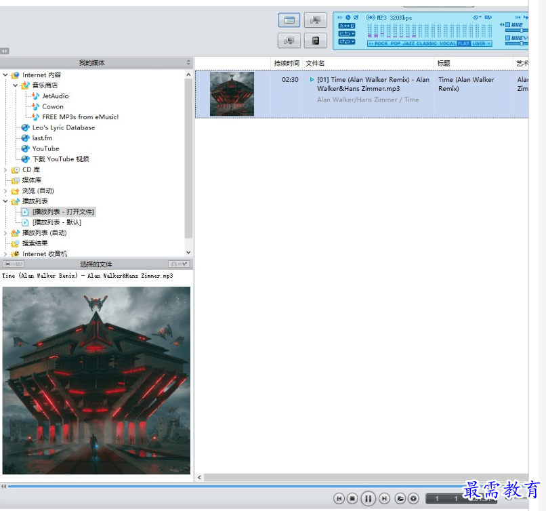Collapse the Internet 内容 tree node
Screen dimensions: 546x511
click(5, 75)
